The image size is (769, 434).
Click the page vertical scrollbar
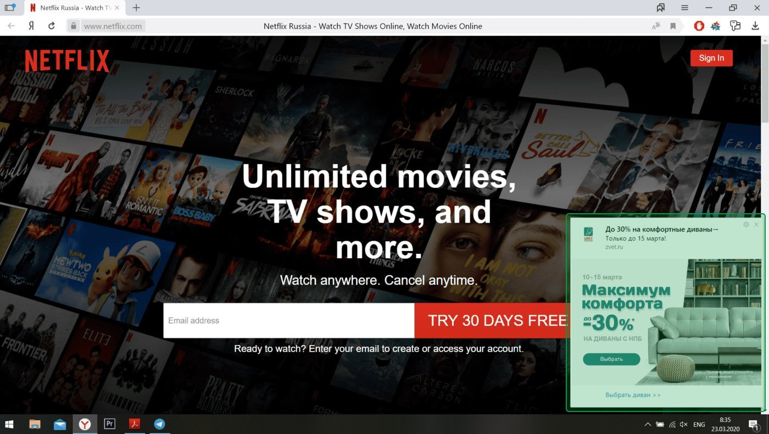[765, 82]
